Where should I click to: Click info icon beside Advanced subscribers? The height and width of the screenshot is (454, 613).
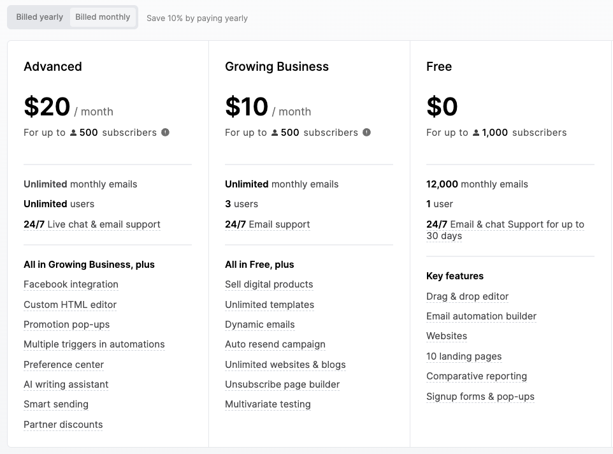165,133
